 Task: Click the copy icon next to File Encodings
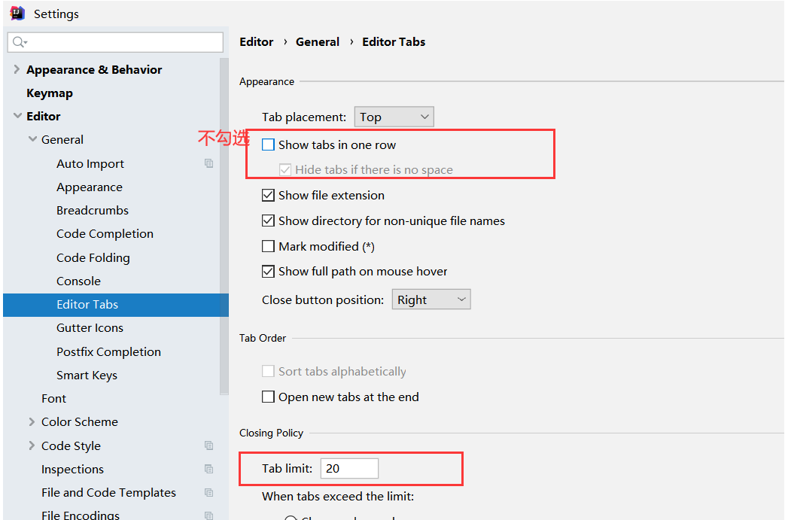tap(208, 515)
